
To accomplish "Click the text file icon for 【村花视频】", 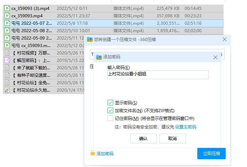I will click(7, 53).
